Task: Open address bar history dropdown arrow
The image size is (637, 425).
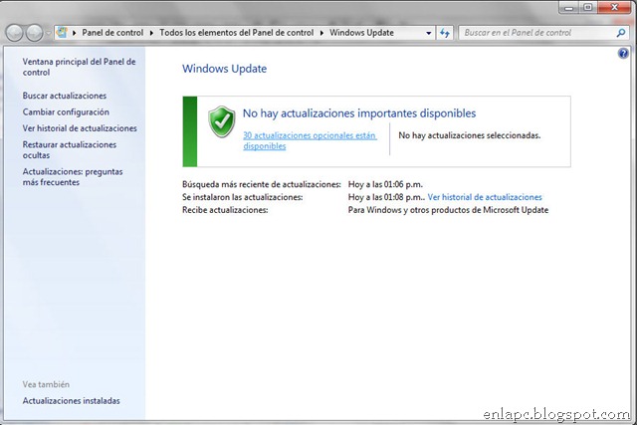Action: [x=429, y=33]
